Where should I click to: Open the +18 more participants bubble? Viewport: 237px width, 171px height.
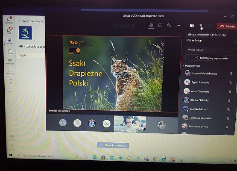(x=63, y=123)
